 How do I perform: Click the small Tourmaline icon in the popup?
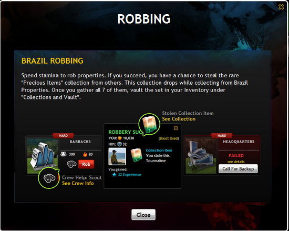[x=137, y=156]
